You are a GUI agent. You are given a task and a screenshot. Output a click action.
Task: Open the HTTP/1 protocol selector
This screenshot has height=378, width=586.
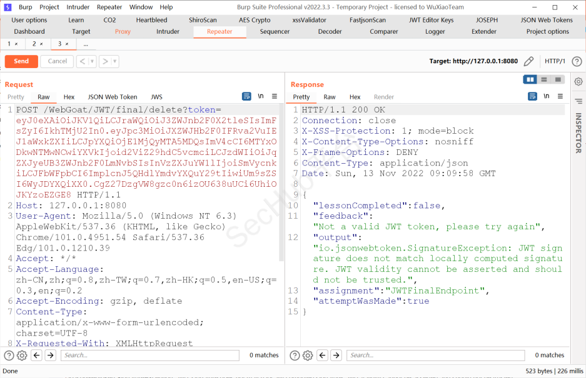[x=555, y=61]
